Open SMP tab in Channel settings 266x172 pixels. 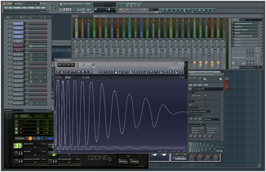[191, 85]
